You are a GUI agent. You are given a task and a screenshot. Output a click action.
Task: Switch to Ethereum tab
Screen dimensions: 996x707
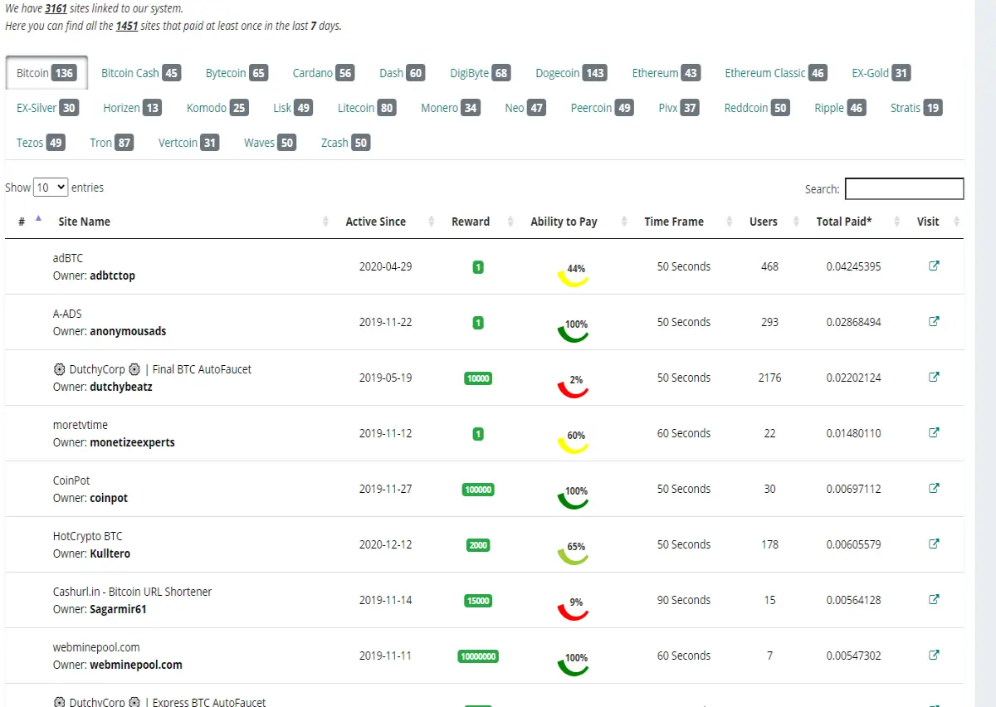click(666, 73)
